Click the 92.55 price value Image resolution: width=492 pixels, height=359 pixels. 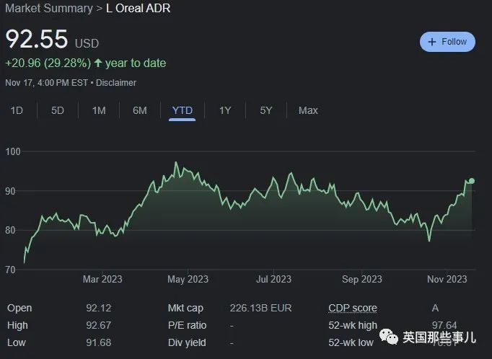click(37, 39)
